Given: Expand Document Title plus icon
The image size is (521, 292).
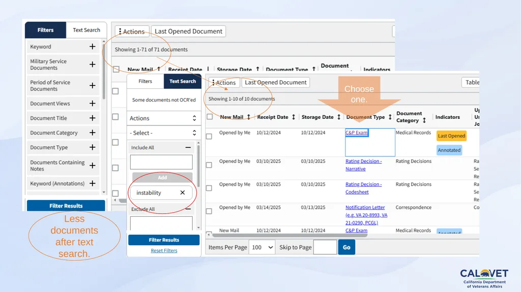Looking at the screenshot, I should tap(93, 118).
